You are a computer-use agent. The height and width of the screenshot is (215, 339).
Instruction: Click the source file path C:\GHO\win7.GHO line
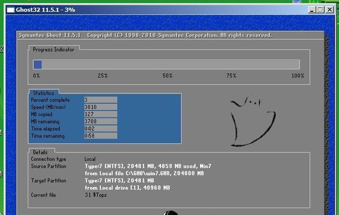144,173
